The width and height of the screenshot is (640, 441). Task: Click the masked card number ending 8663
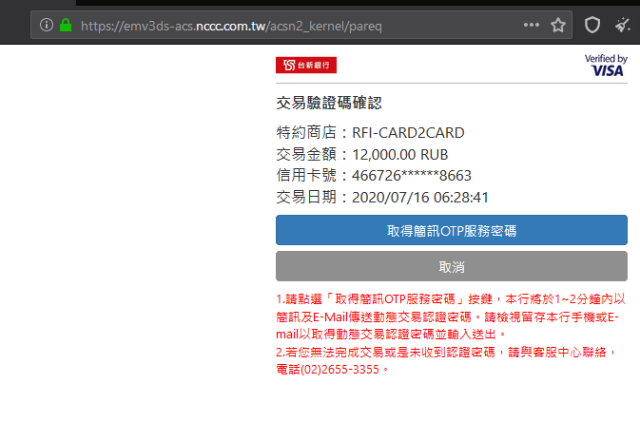(412, 177)
